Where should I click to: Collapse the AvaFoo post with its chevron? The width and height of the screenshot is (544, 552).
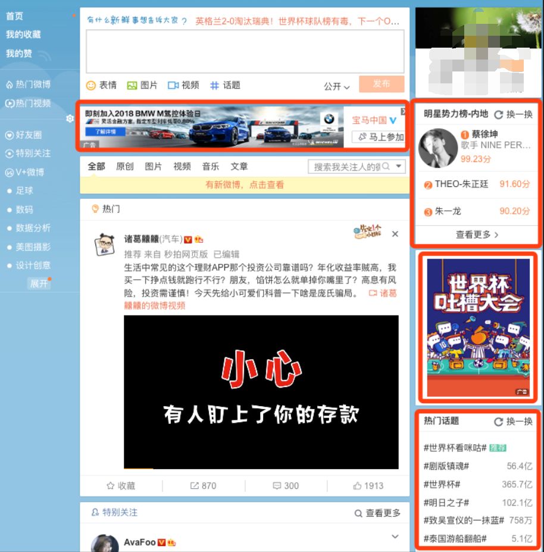pos(395,535)
